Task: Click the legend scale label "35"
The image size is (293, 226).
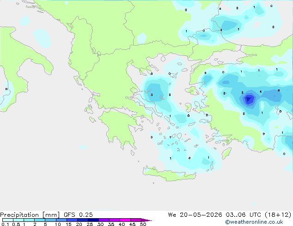Action: pos(111,224)
